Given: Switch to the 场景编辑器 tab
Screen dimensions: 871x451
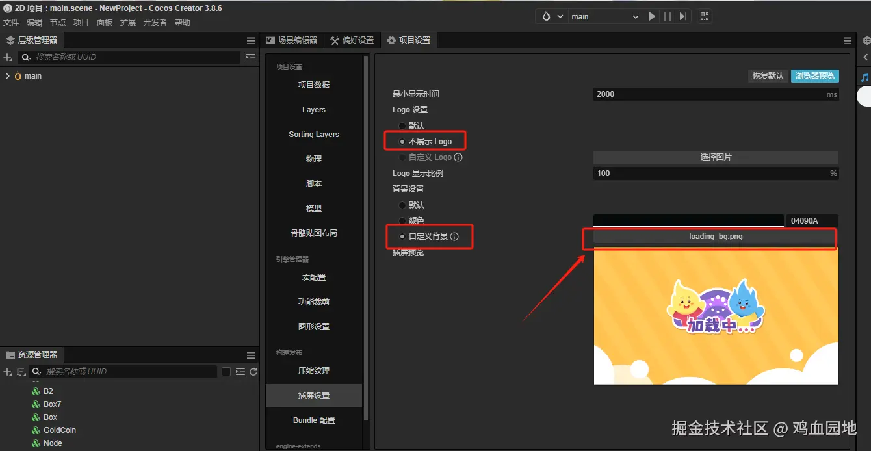Looking at the screenshot, I should [291, 40].
